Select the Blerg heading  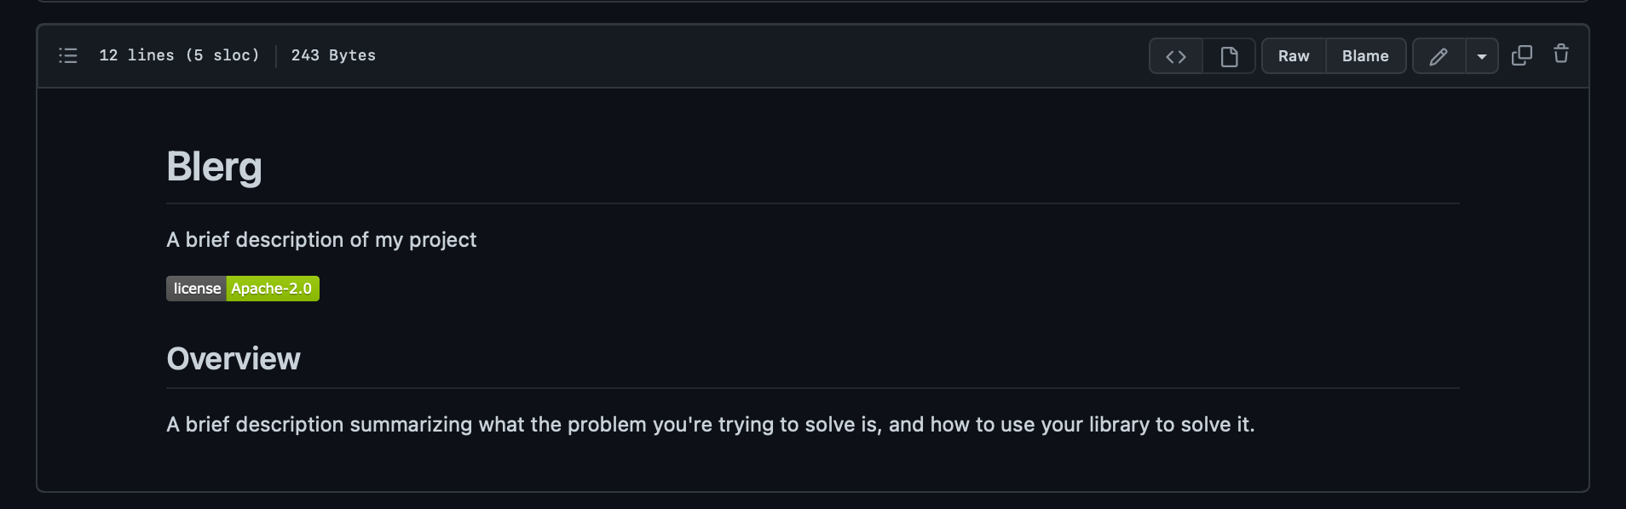(x=215, y=167)
